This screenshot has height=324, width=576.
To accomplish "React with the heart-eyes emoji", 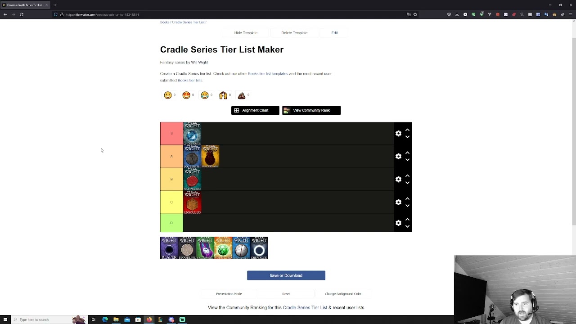I will (186, 95).
